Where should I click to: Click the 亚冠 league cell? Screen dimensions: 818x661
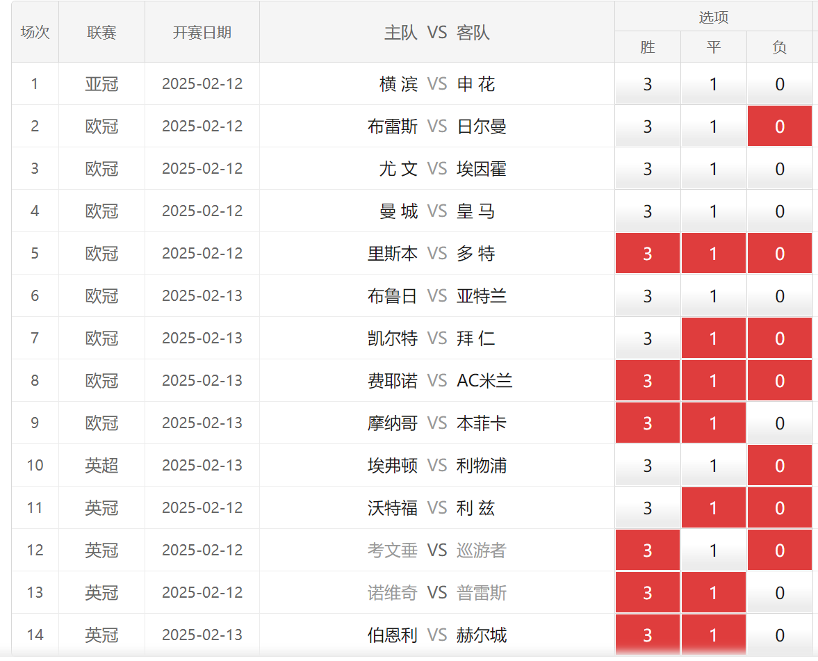(x=101, y=84)
